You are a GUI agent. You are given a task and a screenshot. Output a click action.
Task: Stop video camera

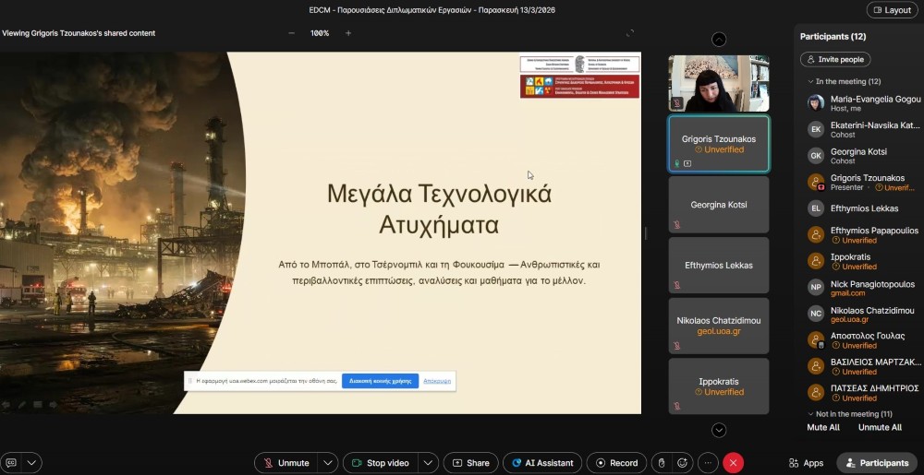(380, 463)
